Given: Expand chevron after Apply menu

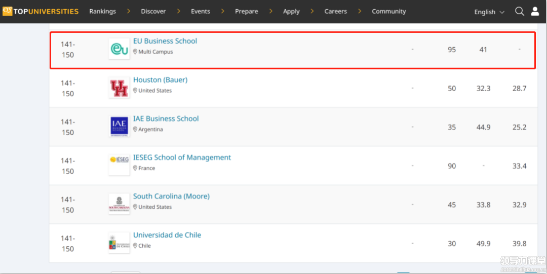Looking at the screenshot, I should pos(312,11).
